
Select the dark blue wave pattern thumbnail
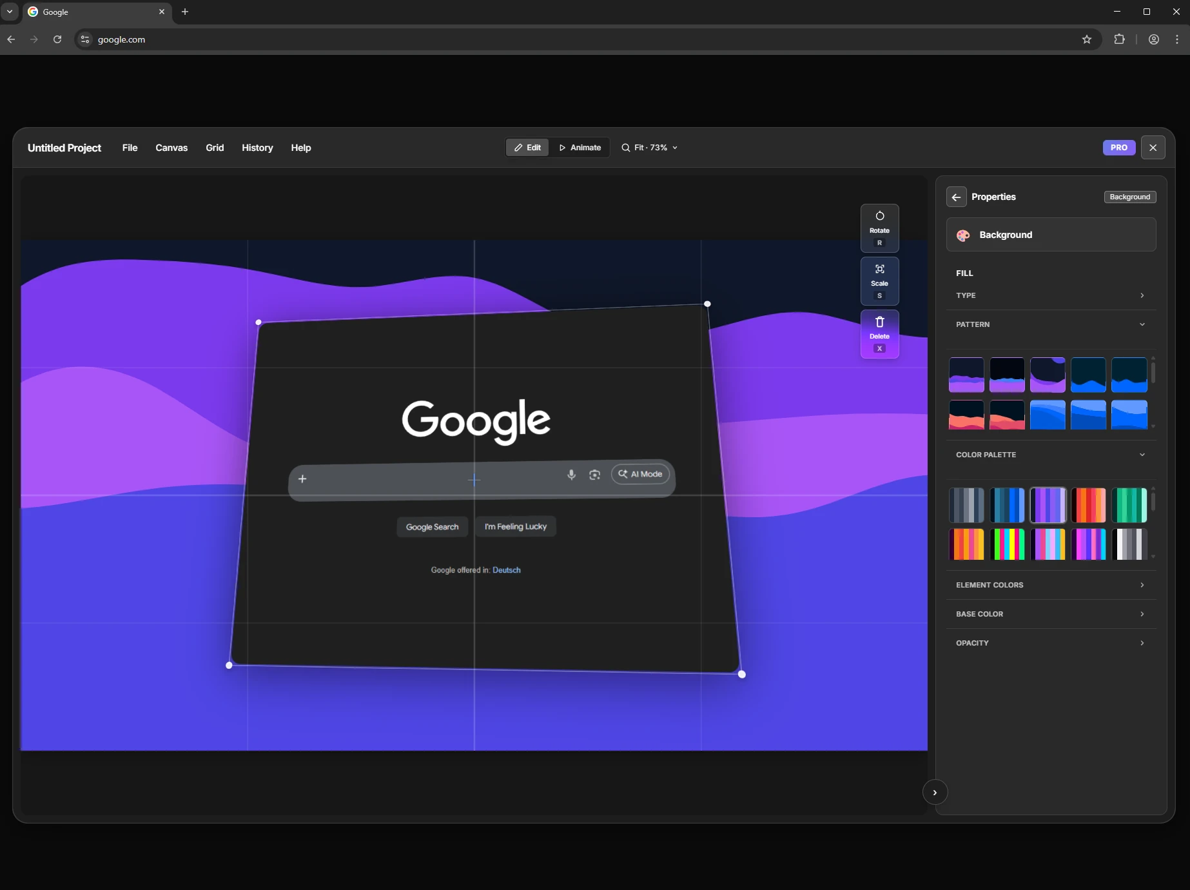(1088, 374)
